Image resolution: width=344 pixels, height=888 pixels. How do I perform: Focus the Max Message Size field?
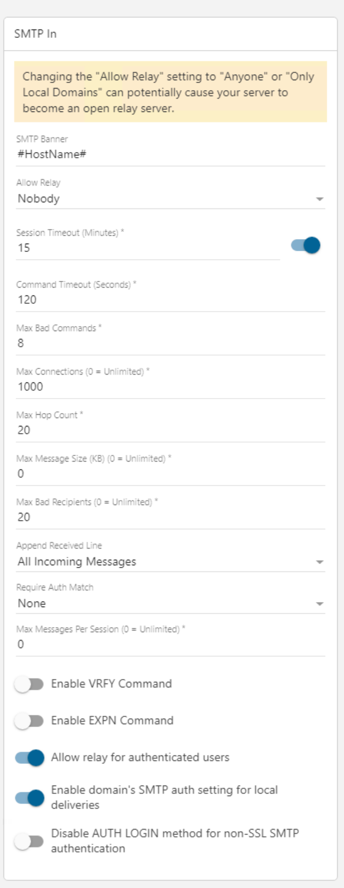[170, 474]
